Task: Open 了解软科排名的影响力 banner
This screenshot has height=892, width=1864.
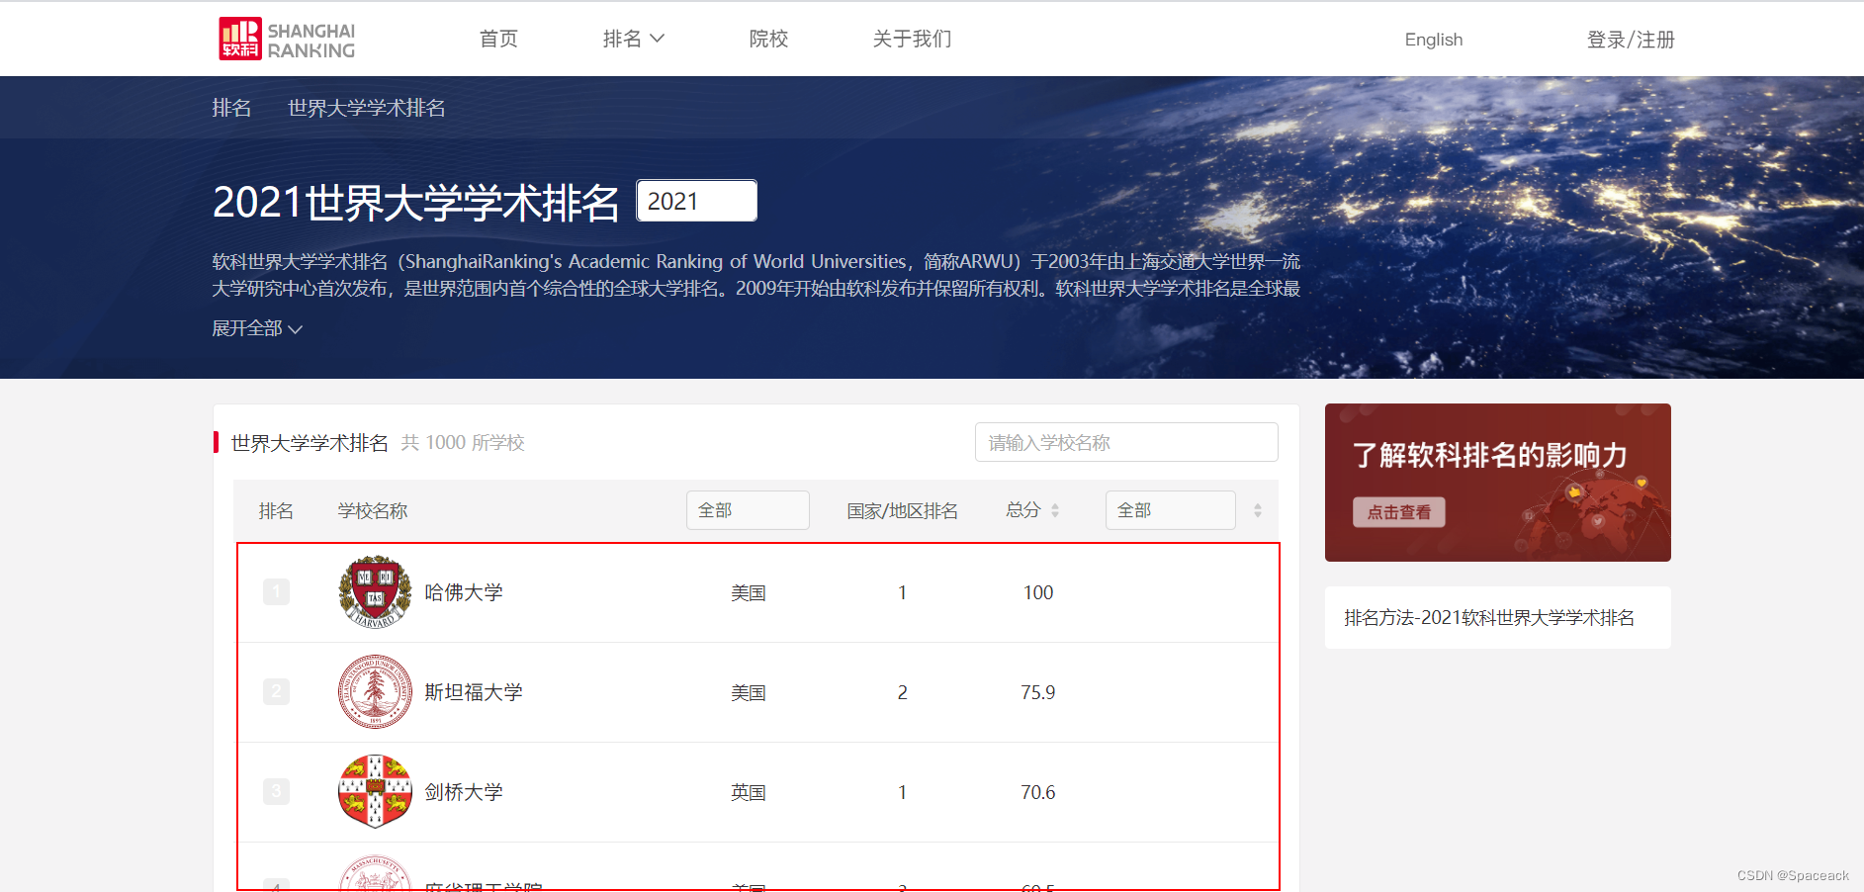Action: coord(1497,483)
